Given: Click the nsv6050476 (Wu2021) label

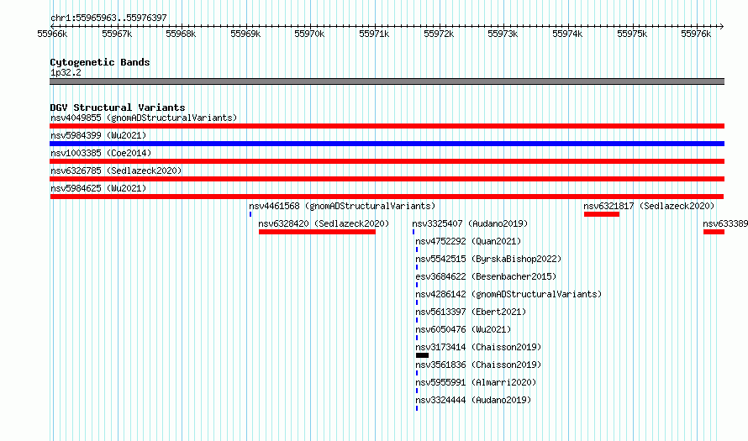Looking at the screenshot, I should click(x=463, y=329).
